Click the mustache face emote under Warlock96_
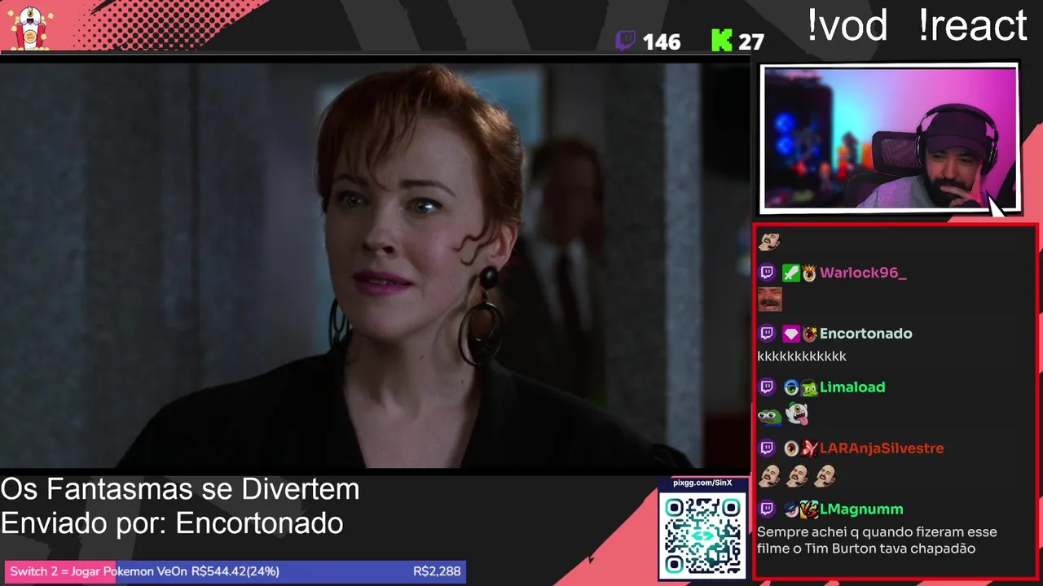The image size is (1043, 586). 769,300
